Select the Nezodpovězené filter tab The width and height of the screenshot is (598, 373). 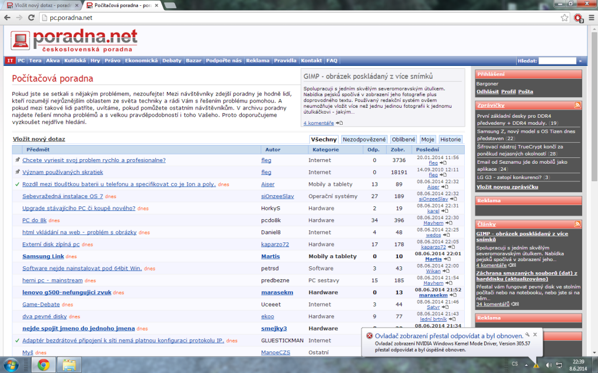tap(364, 139)
